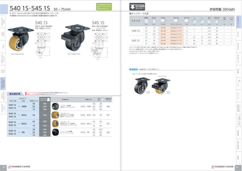The width and height of the screenshot is (242, 171).
Task: Click the K dimension caster icon
Action: (x=202, y=21)
